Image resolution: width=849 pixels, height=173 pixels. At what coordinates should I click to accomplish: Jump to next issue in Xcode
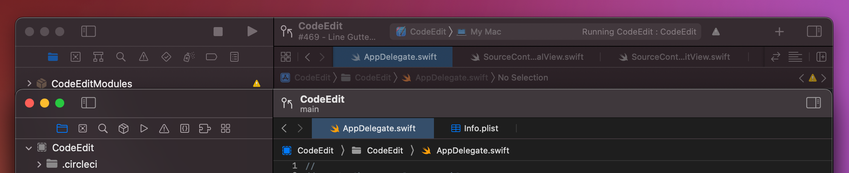tap(824, 78)
